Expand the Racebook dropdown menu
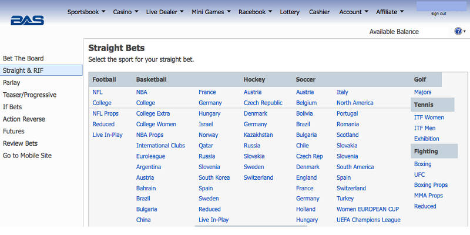The image size is (470, 235). point(255,12)
